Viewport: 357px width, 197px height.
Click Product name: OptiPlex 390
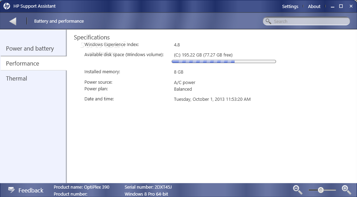point(82,187)
